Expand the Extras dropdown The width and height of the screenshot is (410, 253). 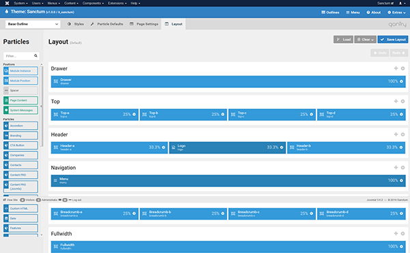pos(396,12)
